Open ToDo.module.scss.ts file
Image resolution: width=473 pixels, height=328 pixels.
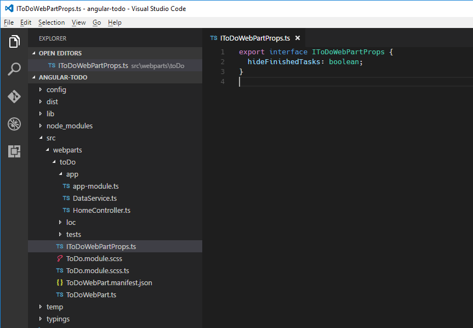click(98, 270)
